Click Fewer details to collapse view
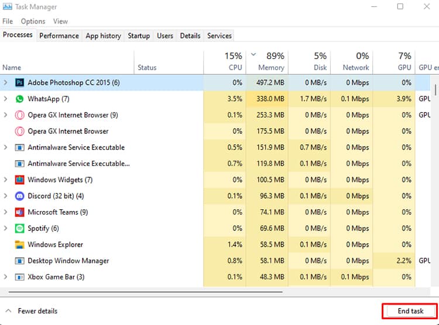The image size is (439, 325). click(x=31, y=311)
